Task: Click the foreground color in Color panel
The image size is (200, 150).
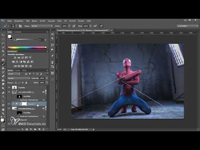Action: [x=9, y=36]
